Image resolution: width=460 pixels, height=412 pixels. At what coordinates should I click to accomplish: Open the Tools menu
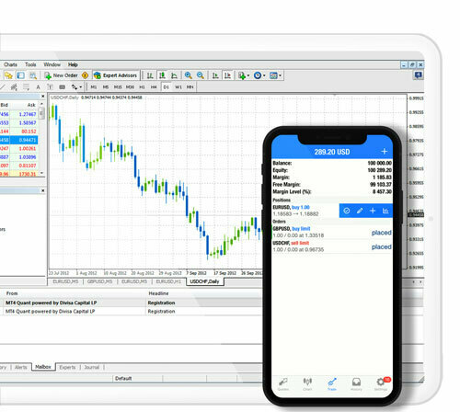click(30, 64)
